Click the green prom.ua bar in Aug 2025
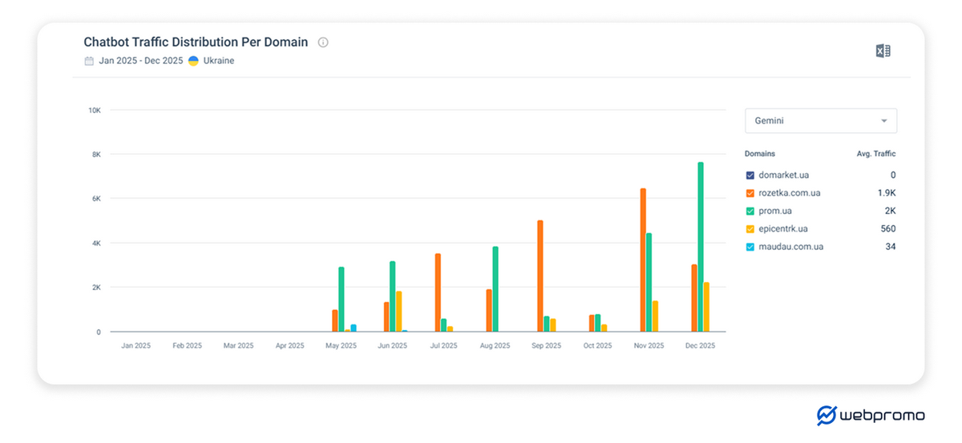The height and width of the screenshot is (443, 962). click(495, 289)
